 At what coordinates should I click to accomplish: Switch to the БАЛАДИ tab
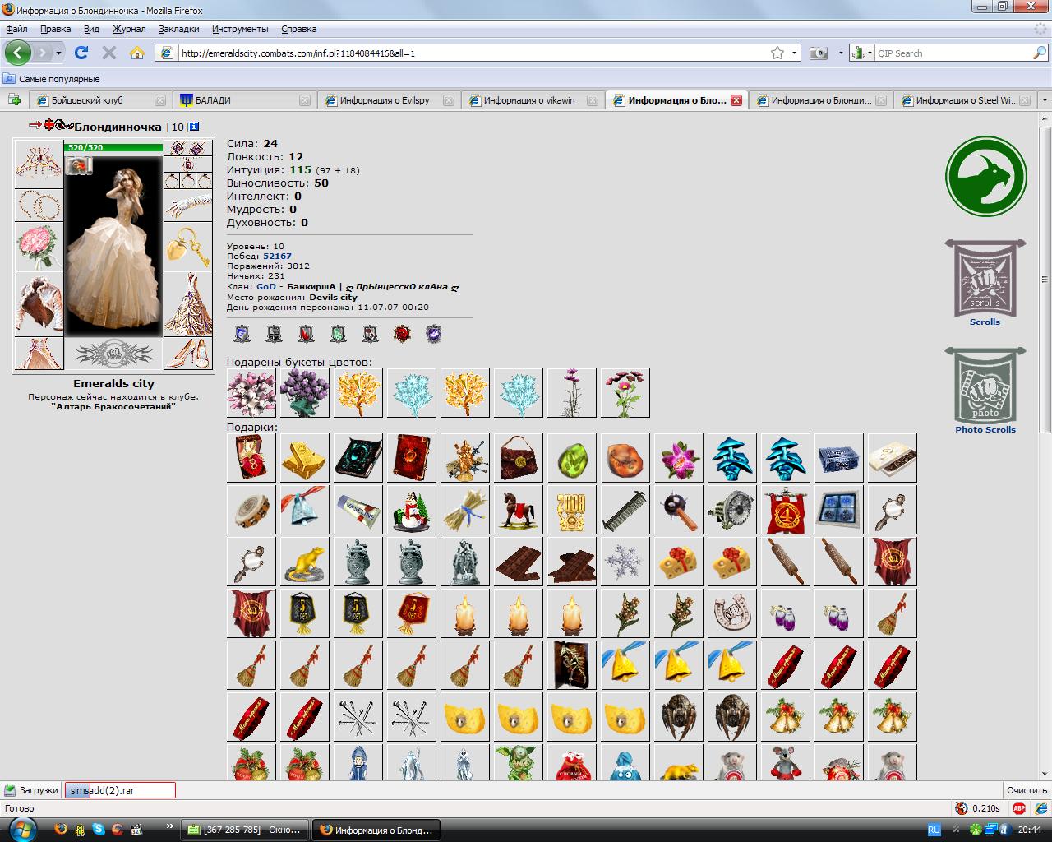(x=243, y=100)
